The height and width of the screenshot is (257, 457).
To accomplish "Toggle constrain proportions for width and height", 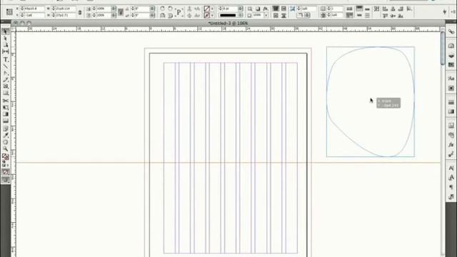I will point(79,12).
